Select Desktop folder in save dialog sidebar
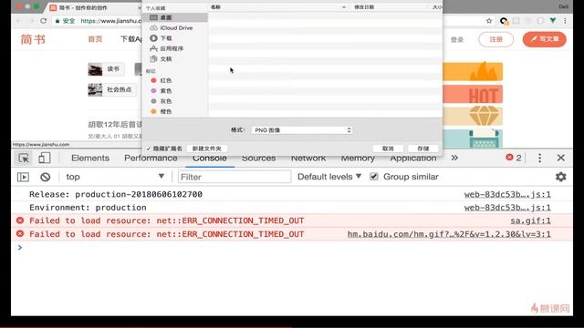The width and height of the screenshot is (584, 328). point(175,17)
